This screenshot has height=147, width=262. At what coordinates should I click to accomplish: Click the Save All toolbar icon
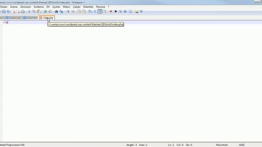tap(9, 11)
